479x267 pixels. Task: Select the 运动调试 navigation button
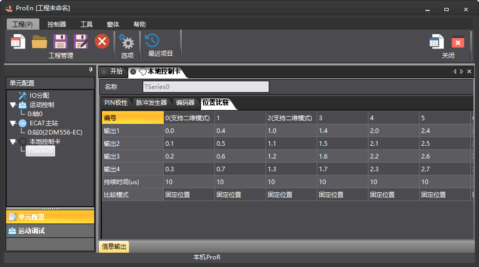pos(50,231)
